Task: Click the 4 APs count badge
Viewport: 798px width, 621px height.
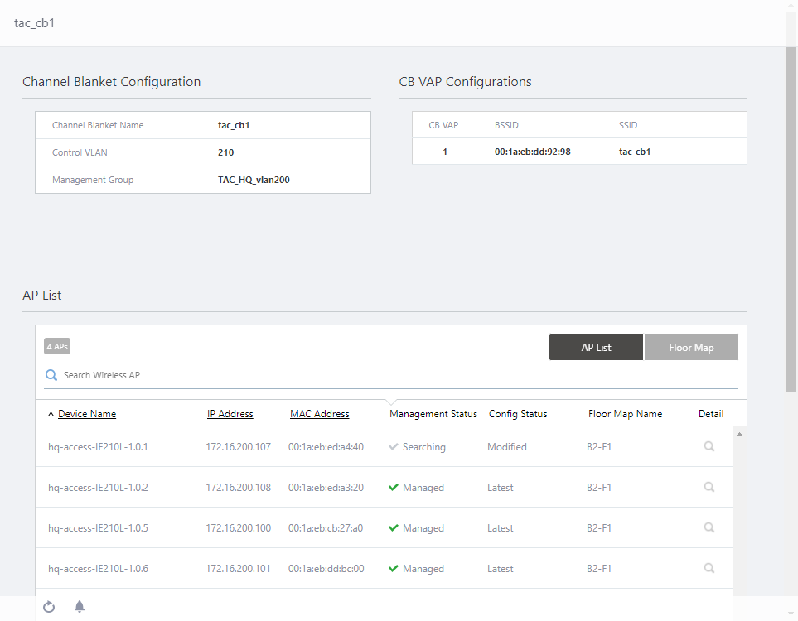Action: click(x=57, y=347)
